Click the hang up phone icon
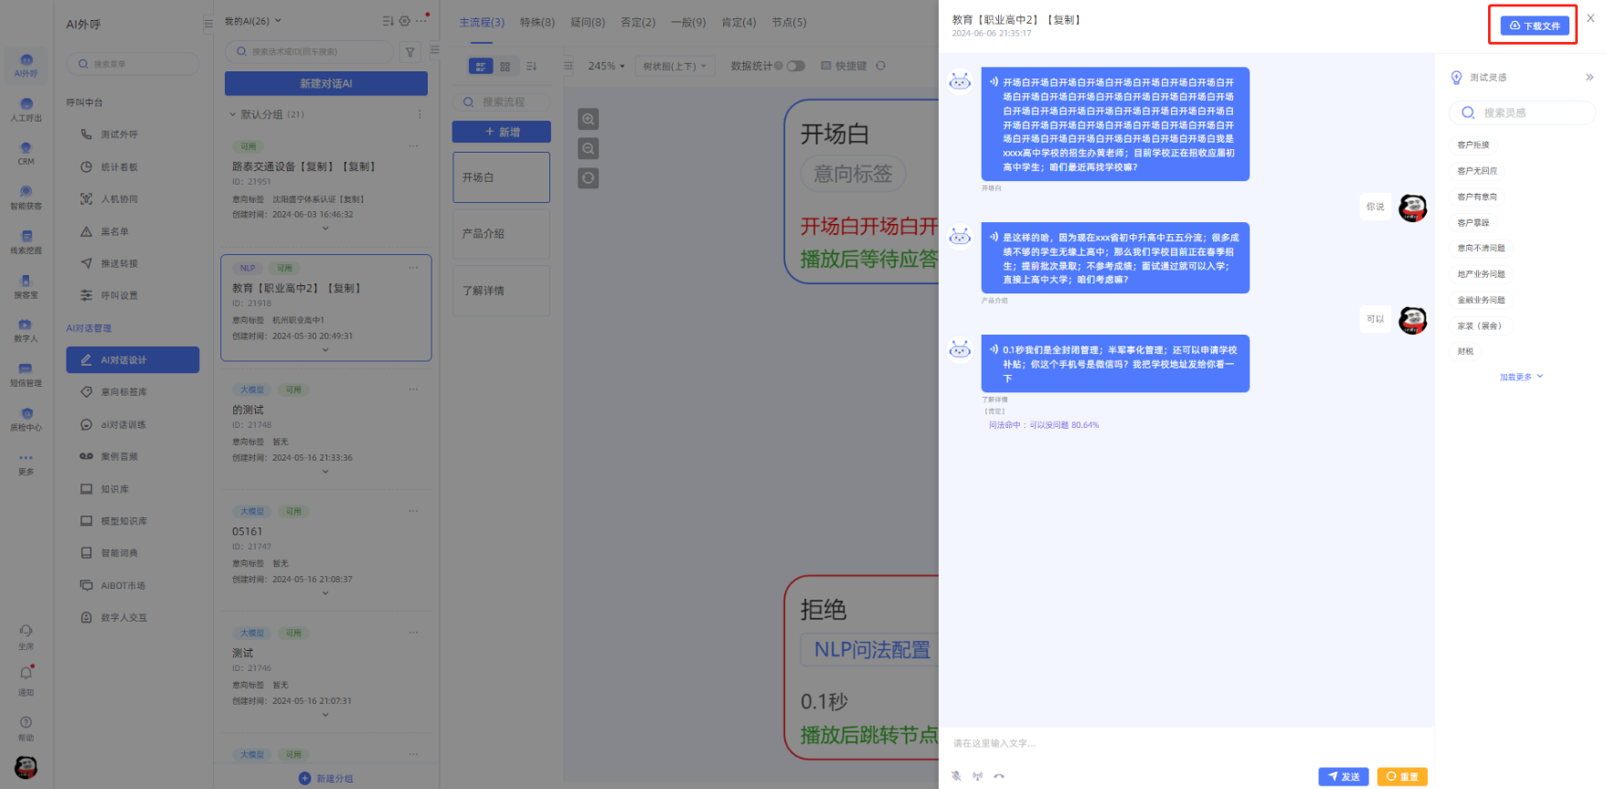The height and width of the screenshot is (789, 1606). (999, 775)
